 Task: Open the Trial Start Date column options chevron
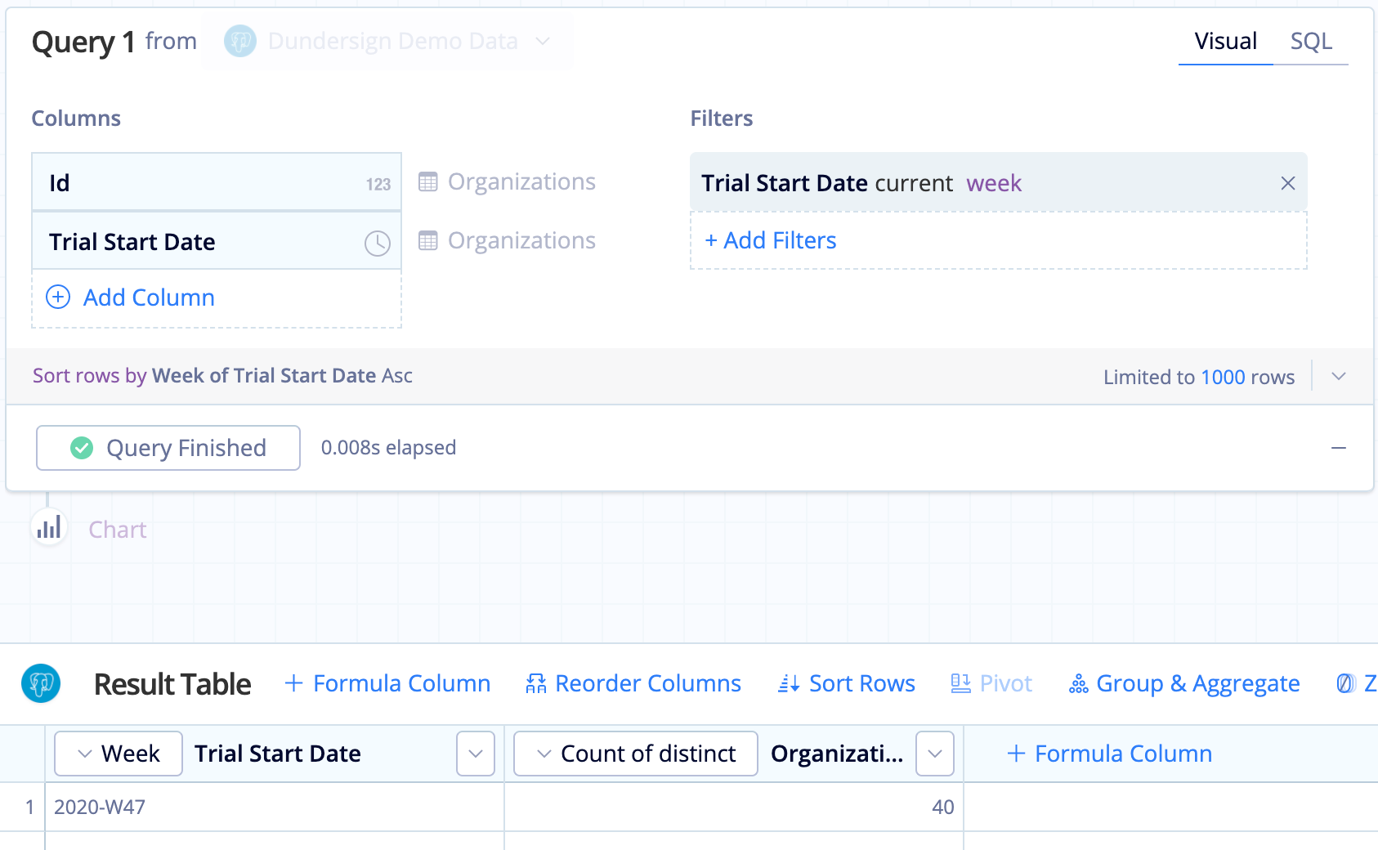tap(476, 754)
